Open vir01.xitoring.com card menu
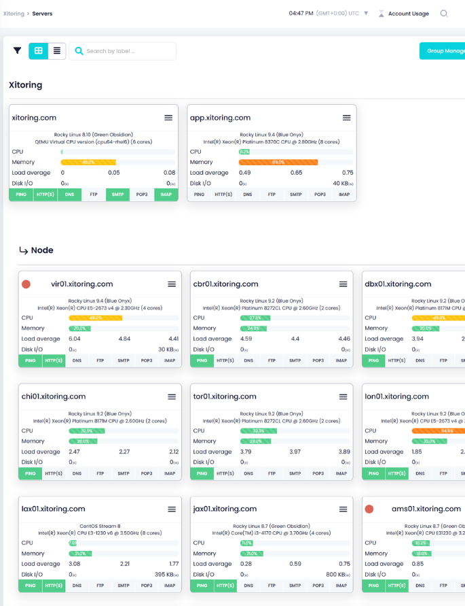This screenshot has width=465, height=606. point(172,284)
